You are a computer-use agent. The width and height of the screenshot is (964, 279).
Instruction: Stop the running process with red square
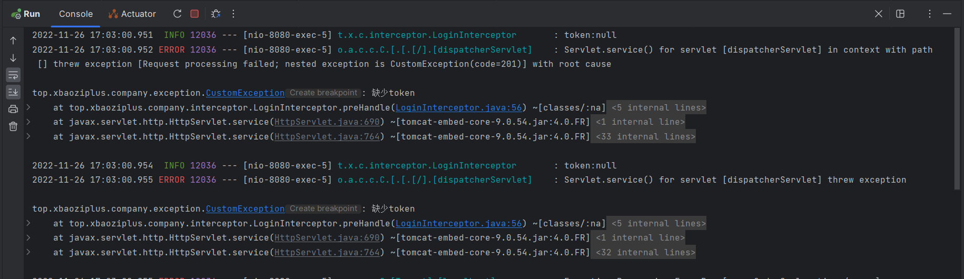(194, 14)
